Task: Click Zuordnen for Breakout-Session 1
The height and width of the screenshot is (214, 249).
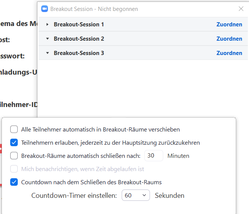Action: coord(229,24)
